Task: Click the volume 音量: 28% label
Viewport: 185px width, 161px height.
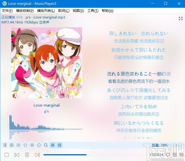Action: (160, 145)
